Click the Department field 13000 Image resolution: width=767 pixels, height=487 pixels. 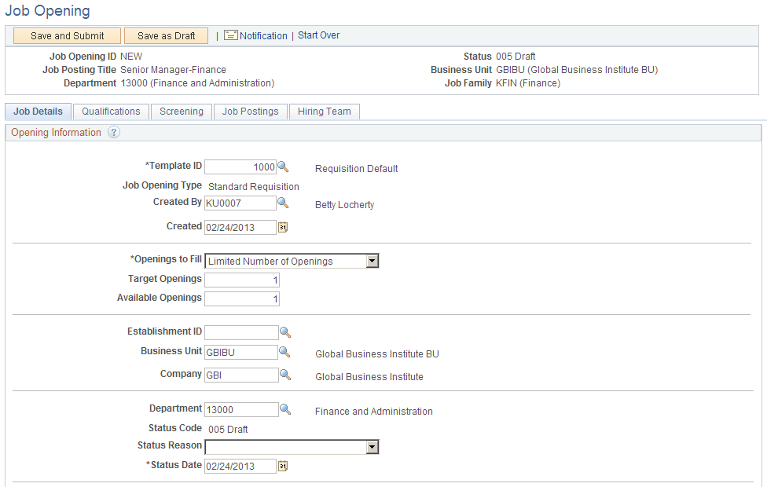click(241, 409)
